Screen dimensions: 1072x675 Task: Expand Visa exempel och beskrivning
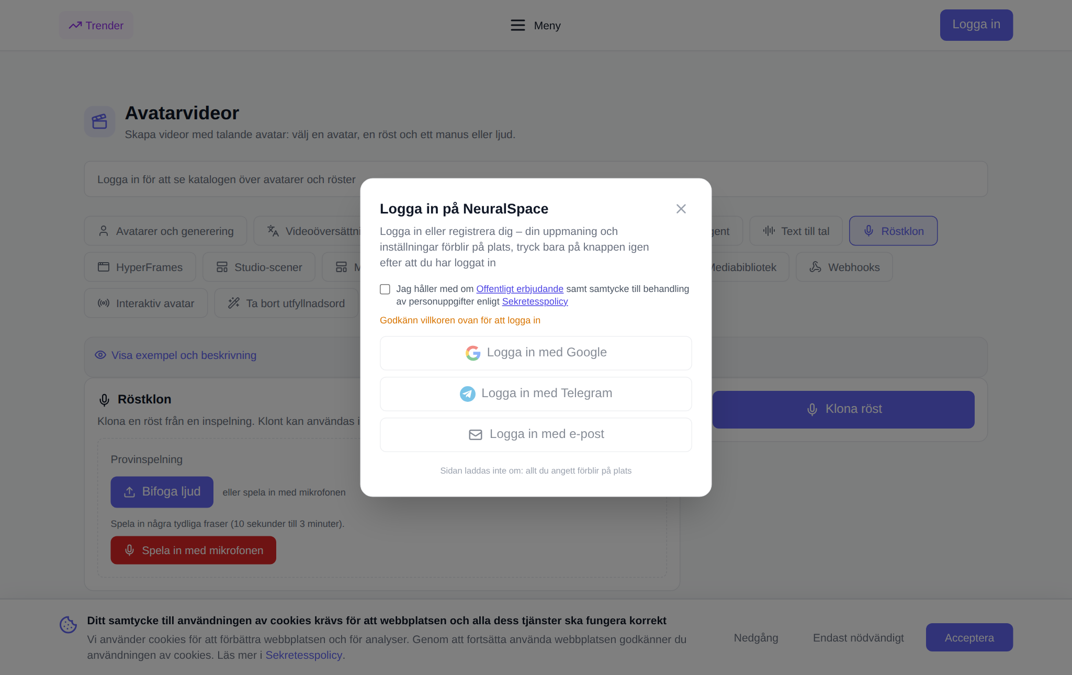(x=184, y=355)
